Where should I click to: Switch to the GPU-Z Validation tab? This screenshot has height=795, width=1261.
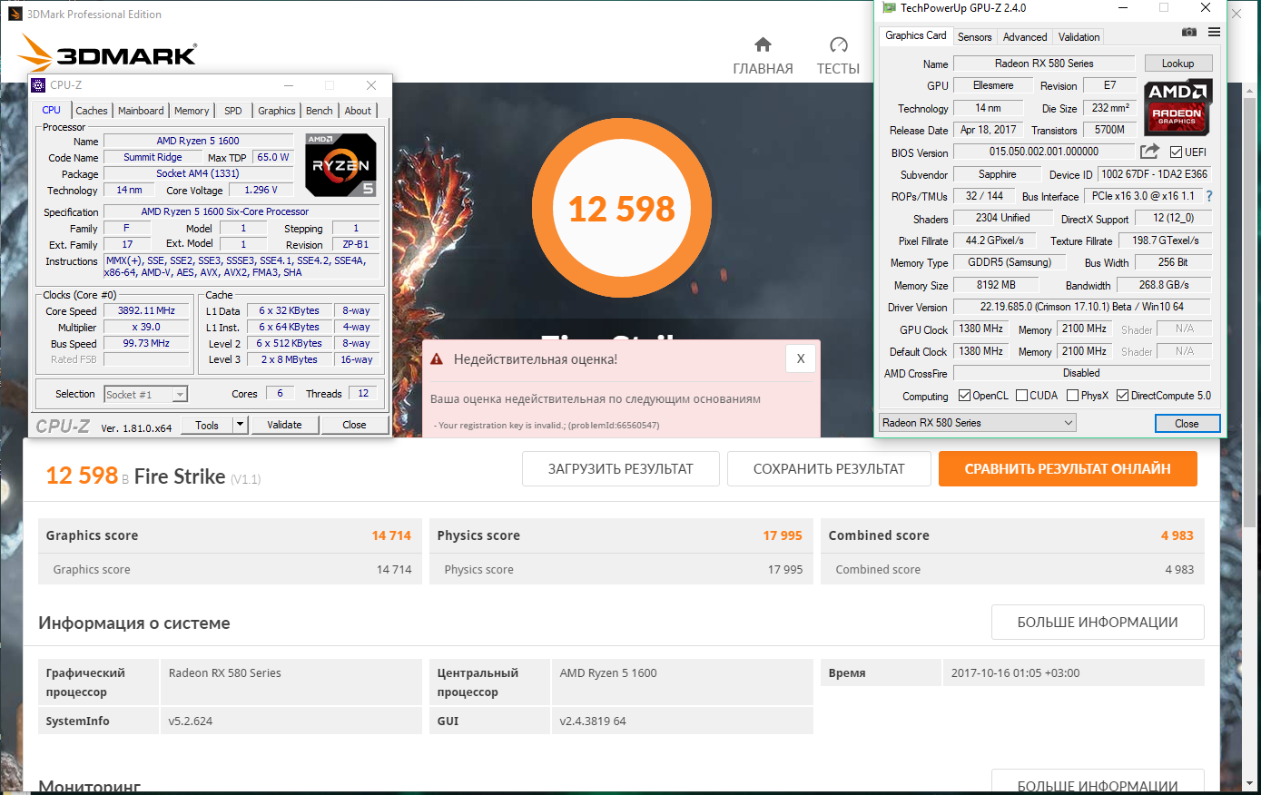coord(1079,37)
